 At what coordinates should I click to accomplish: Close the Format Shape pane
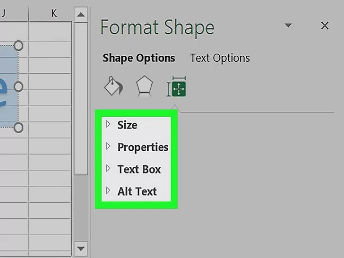[325, 26]
